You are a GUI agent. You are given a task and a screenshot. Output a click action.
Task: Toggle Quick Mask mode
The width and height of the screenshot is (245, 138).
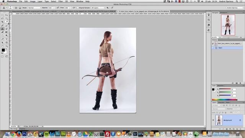3,56
